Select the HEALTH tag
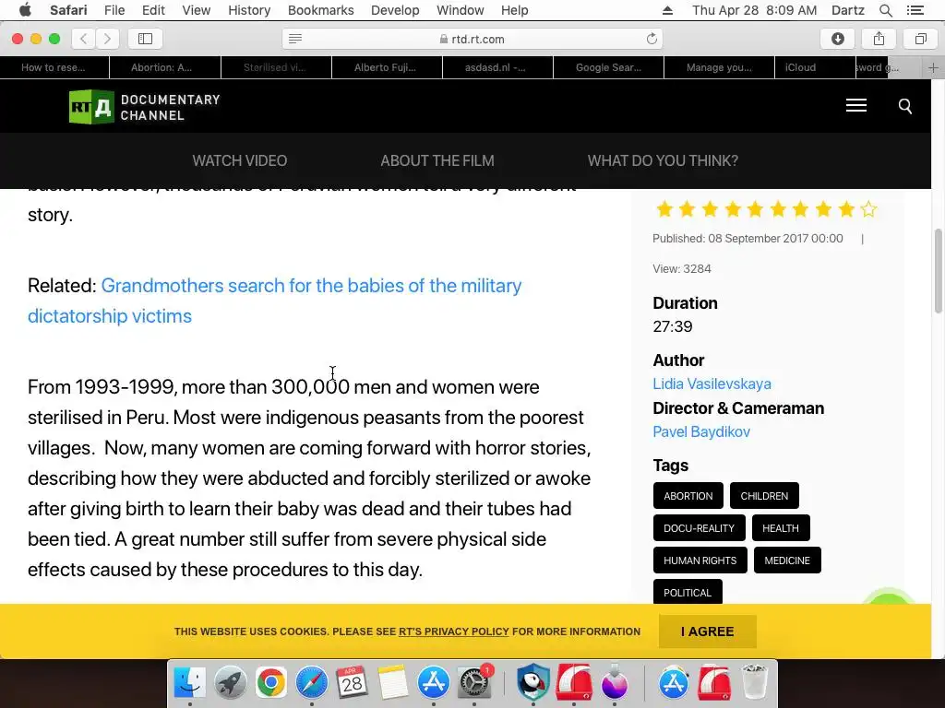The image size is (945, 708). pyautogui.click(x=781, y=528)
